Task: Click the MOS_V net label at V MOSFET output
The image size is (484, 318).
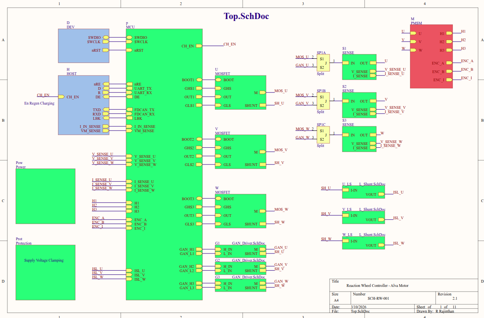Action: 281,150
